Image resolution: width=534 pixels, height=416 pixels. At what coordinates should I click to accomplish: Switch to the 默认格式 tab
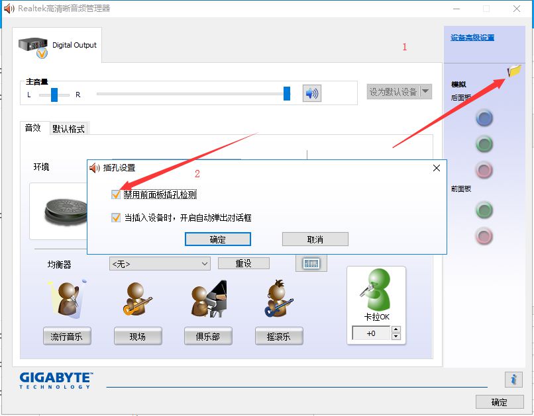tap(68, 129)
